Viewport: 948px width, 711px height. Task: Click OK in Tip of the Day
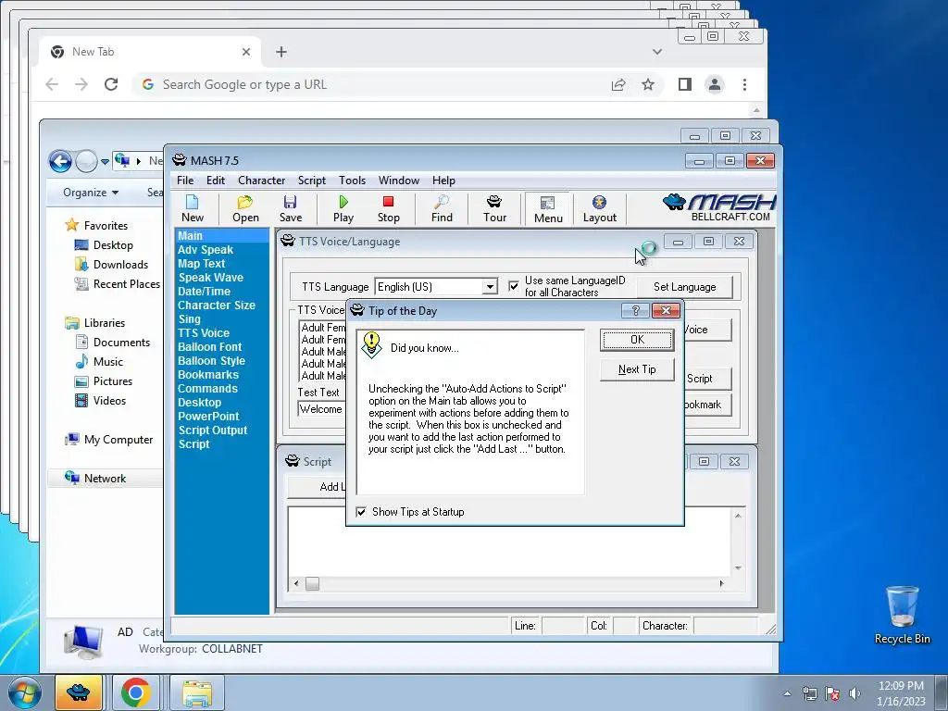click(637, 340)
